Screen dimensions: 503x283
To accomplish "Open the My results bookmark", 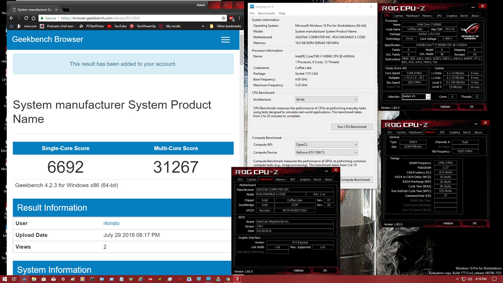I will pos(170,26).
